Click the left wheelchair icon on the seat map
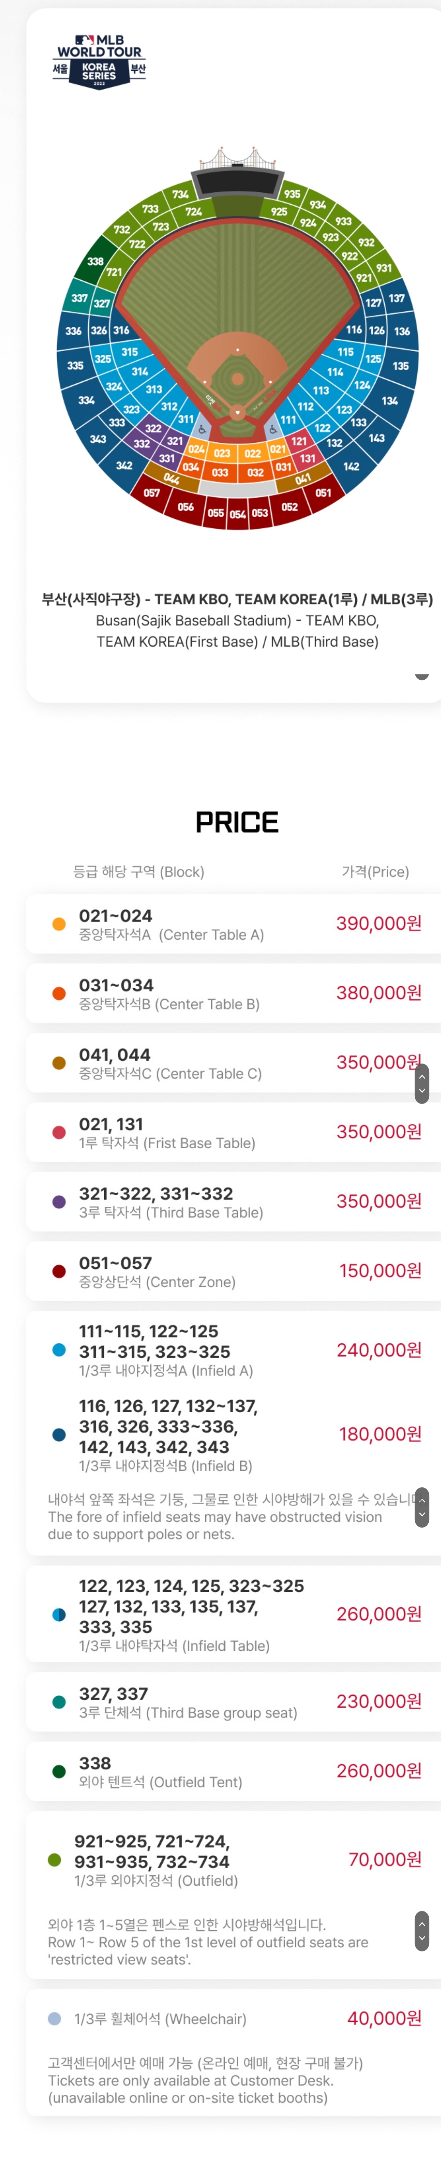 (203, 430)
